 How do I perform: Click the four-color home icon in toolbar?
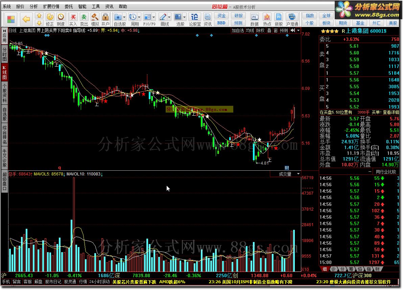tap(11, 19)
